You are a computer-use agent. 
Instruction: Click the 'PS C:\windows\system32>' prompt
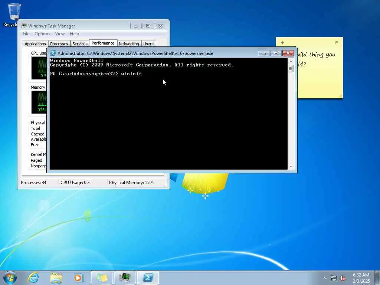click(x=84, y=74)
